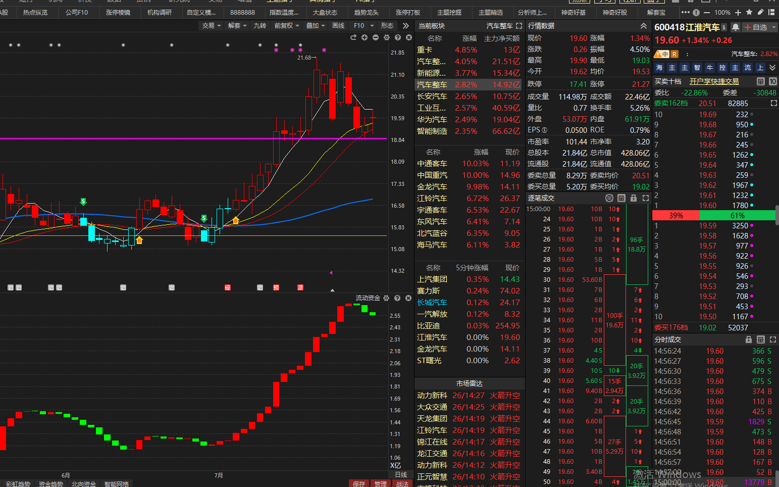The image size is (779, 487).
Task: Click the K-line chart refresh arrow icon
Action: pyautogui.click(x=353, y=37)
